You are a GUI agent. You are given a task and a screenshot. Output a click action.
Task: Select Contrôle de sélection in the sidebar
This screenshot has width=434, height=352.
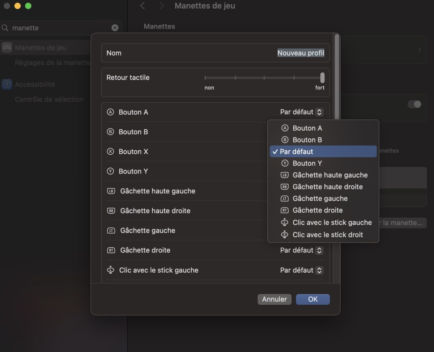click(x=49, y=99)
